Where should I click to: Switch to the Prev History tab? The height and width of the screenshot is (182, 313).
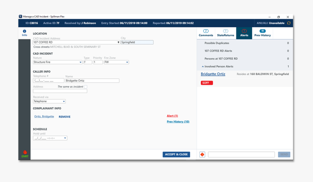coord(262,33)
